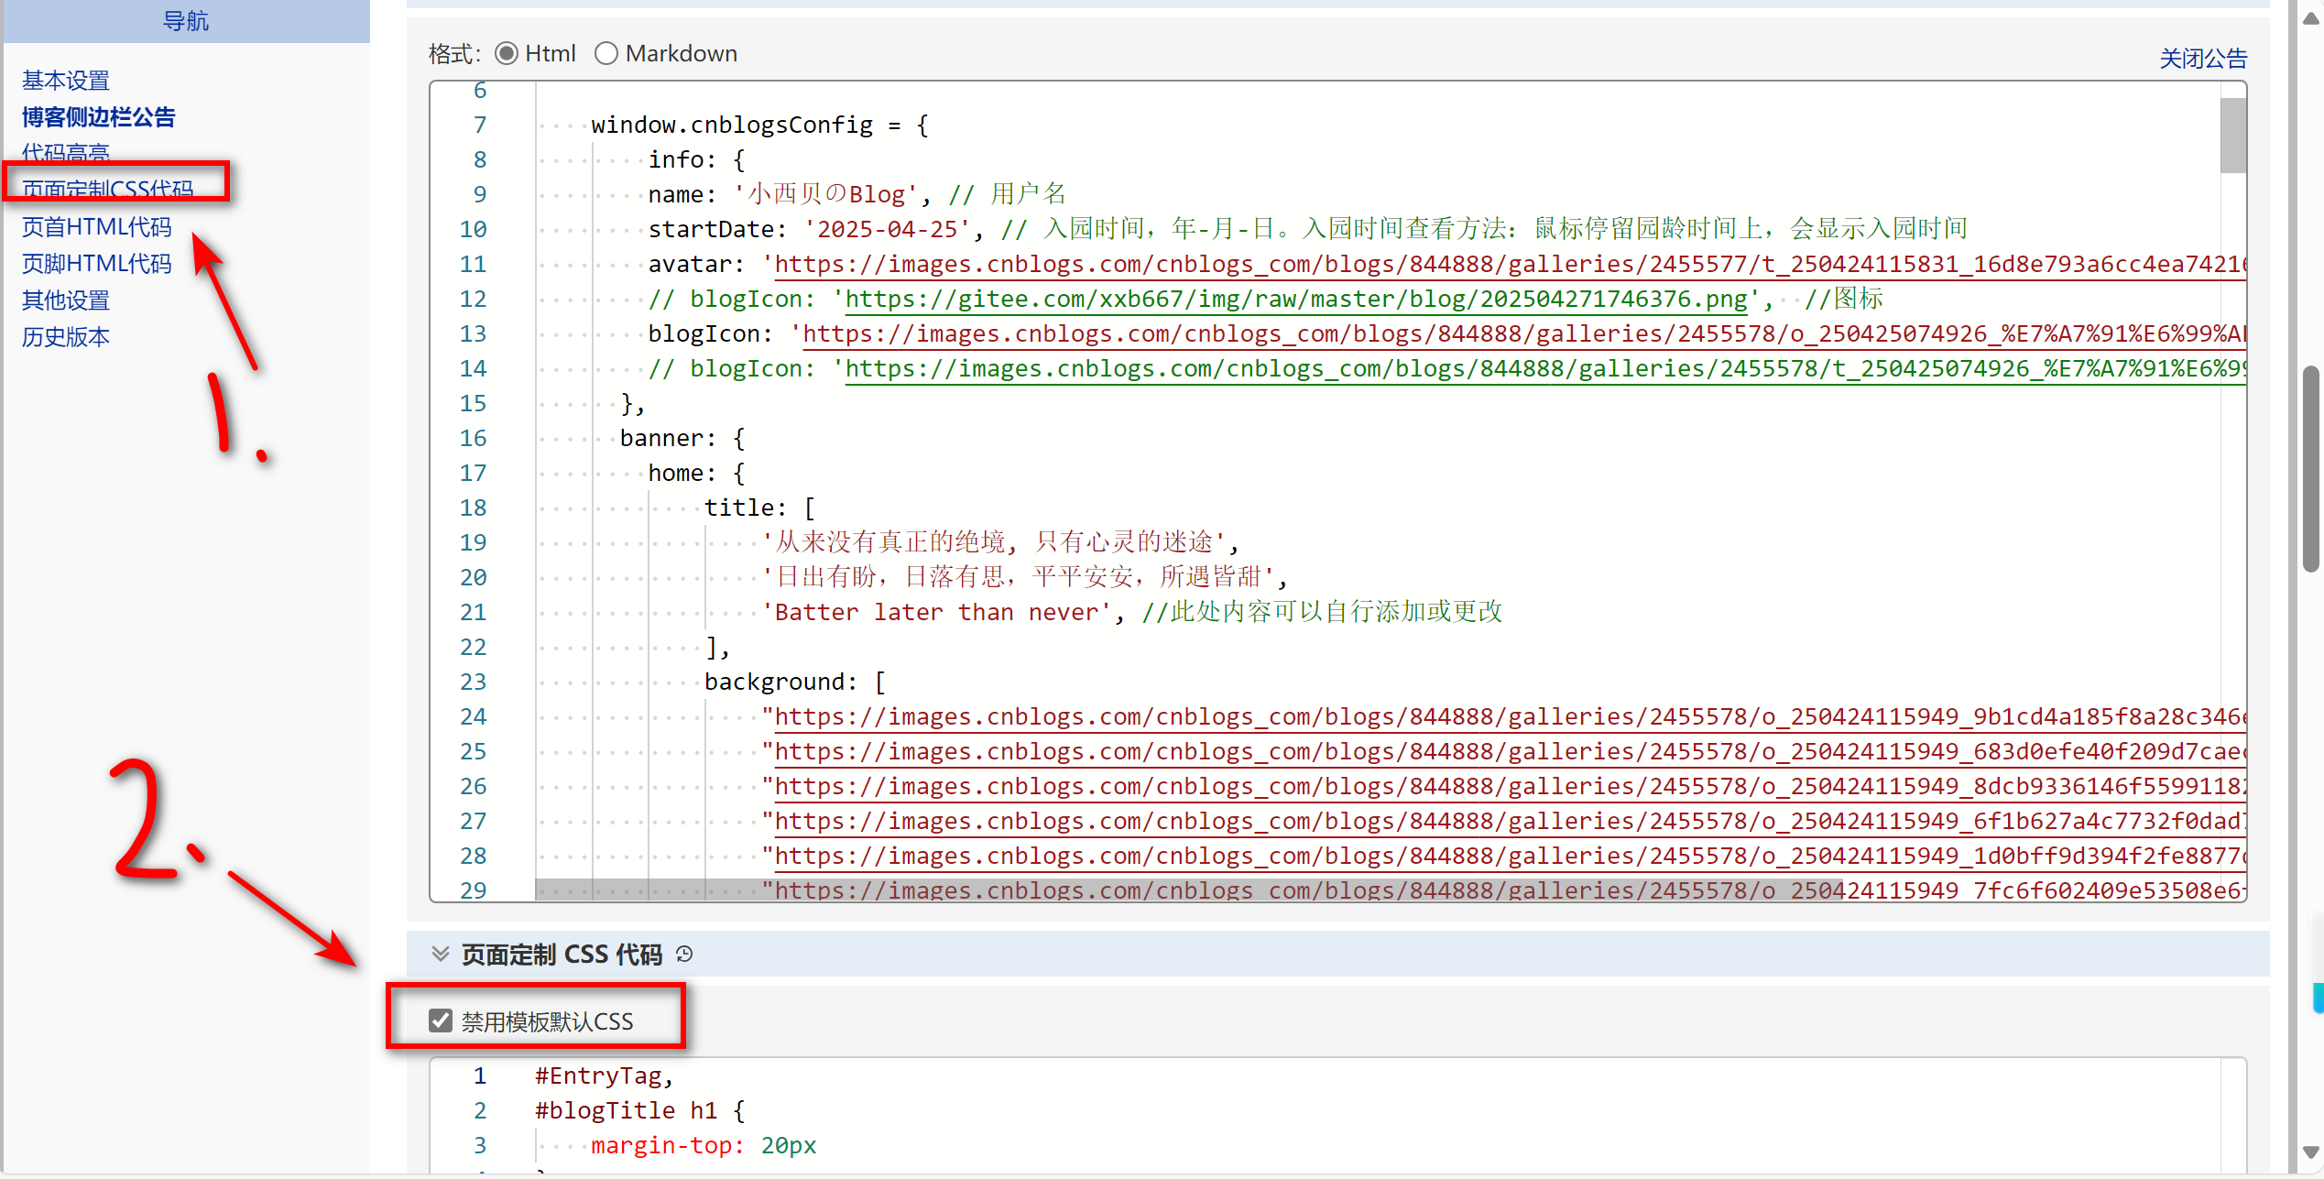Select the Html format radio button
The image size is (2324, 1179).
click(507, 54)
